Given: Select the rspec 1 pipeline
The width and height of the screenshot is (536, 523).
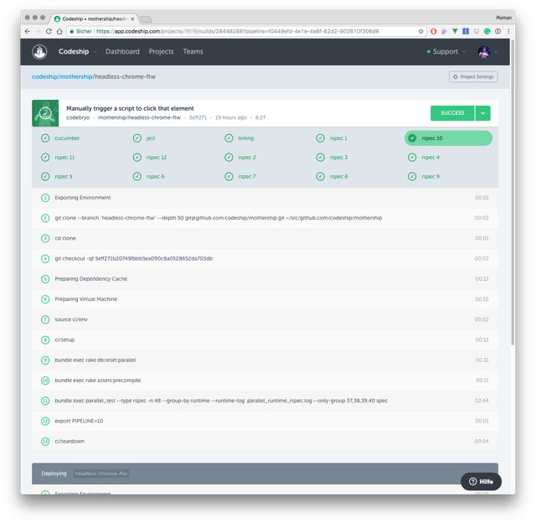Looking at the screenshot, I should pyautogui.click(x=332, y=138).
